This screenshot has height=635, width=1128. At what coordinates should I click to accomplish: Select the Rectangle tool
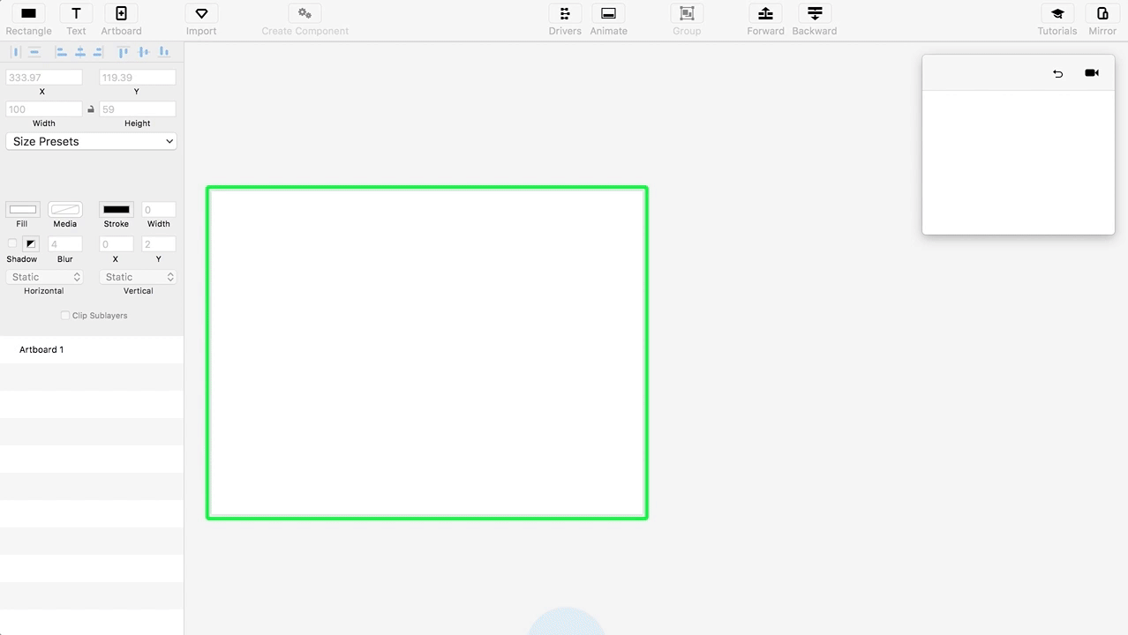[28, 13]
